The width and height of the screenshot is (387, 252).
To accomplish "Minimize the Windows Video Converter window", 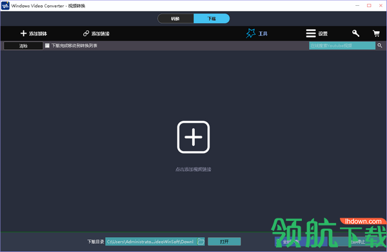I will pos(357,5).
